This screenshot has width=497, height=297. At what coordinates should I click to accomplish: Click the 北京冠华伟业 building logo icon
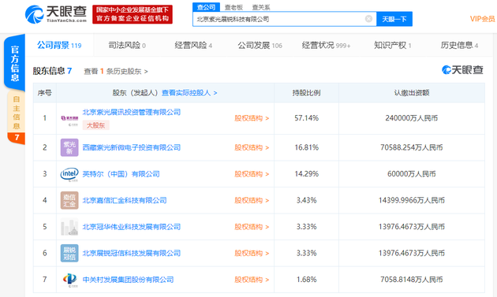tap(69, 227)
